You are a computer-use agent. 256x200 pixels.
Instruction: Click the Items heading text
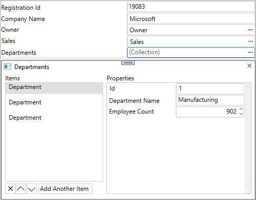click(x=12, y=78)
